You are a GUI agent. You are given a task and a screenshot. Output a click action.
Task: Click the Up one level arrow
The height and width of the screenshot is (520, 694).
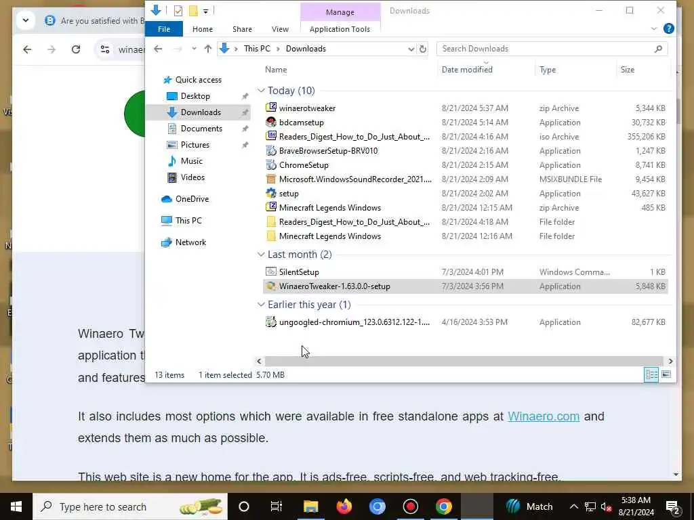click(x=207, y=49)
